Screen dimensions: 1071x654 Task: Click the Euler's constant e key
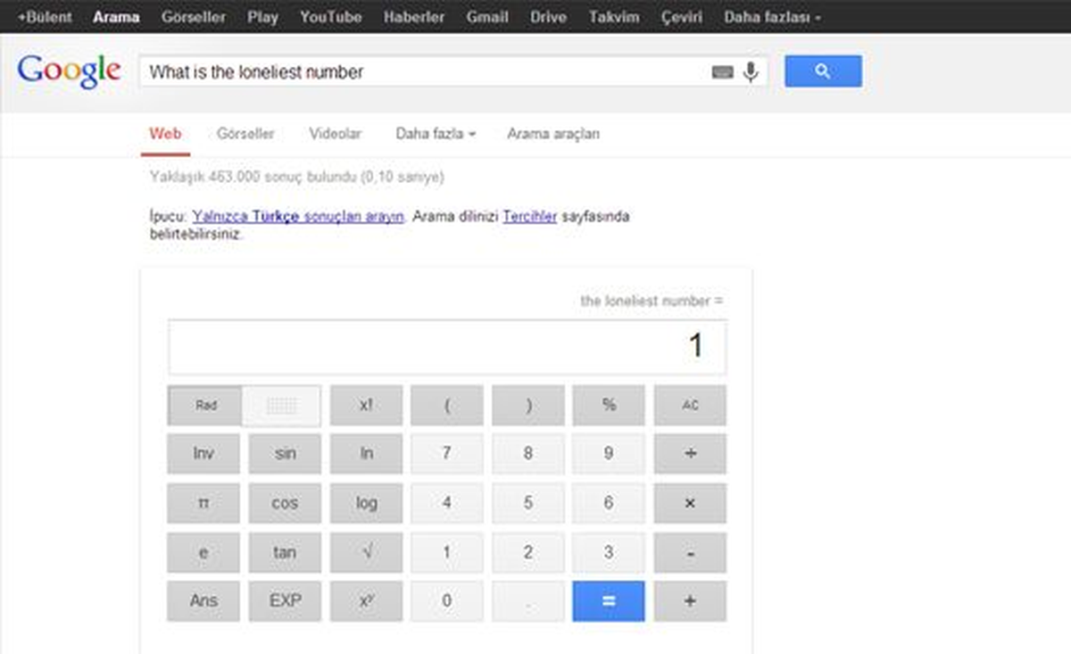click(203, 552)
